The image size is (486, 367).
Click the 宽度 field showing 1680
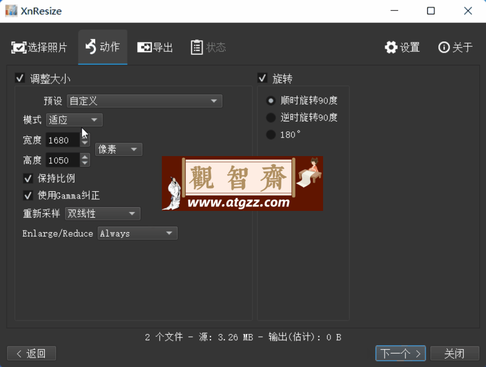tap(63, 140)
